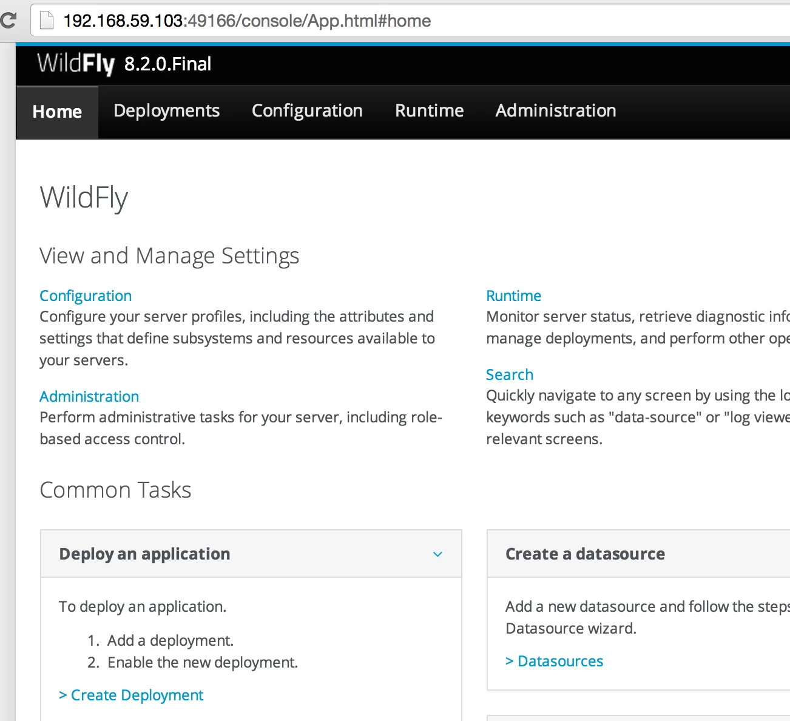Screen dimensions: 790x721
Task: Click the 8.2.0.Final version label
Action: click(x=168, y=64)
